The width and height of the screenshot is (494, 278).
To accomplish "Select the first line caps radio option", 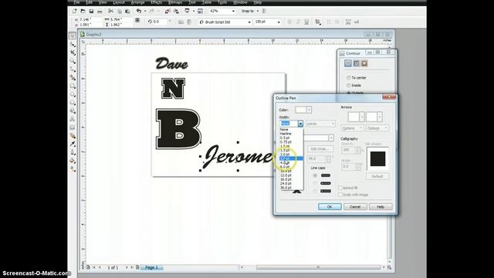I will [315, 175].
